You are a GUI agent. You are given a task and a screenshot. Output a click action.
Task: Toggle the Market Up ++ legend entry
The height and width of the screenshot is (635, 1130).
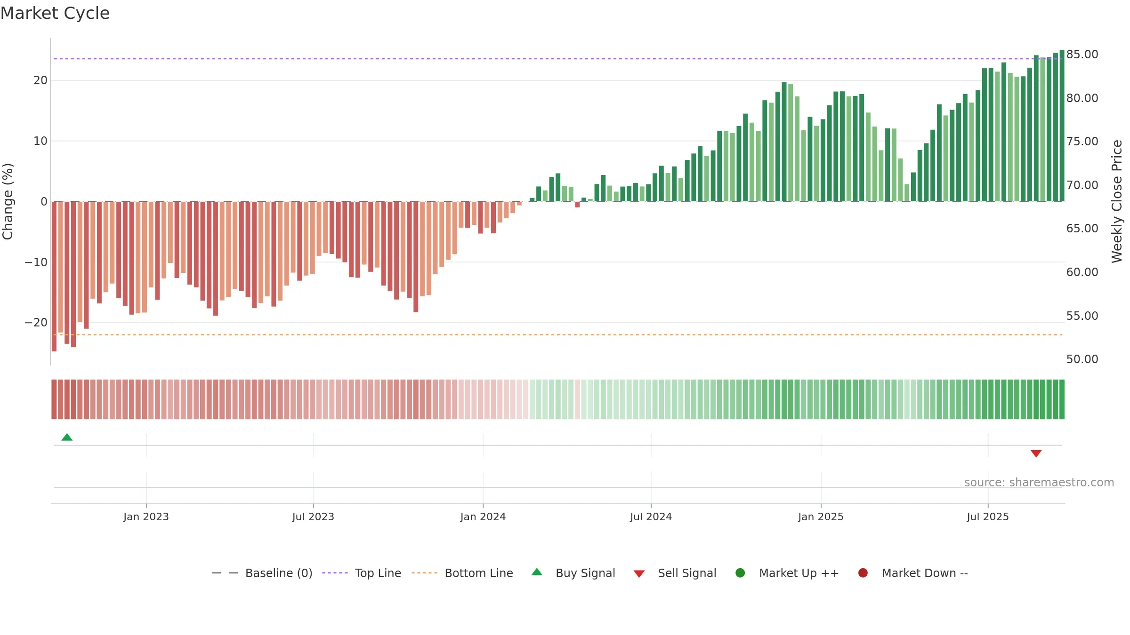[787, 573]
